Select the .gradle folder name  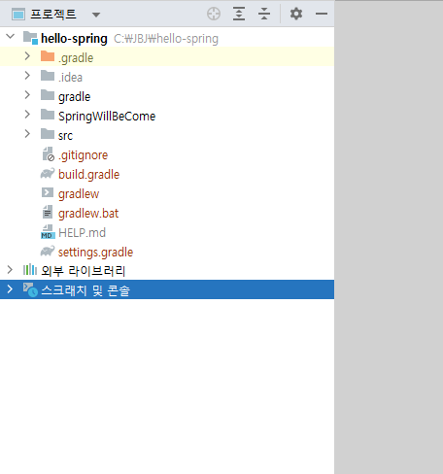click(76, 58)
